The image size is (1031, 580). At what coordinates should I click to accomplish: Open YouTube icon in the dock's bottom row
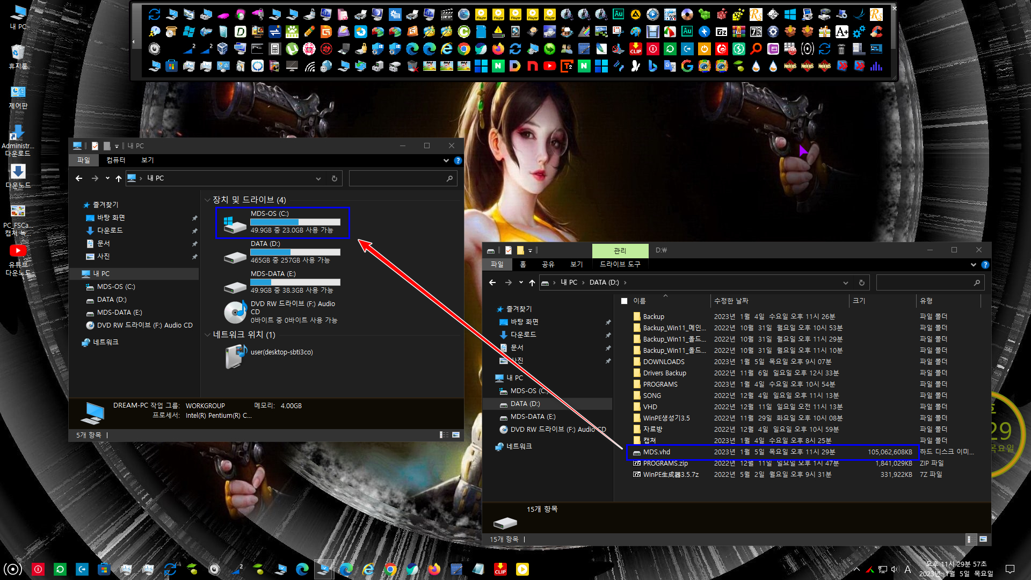(x=550, y=66)
